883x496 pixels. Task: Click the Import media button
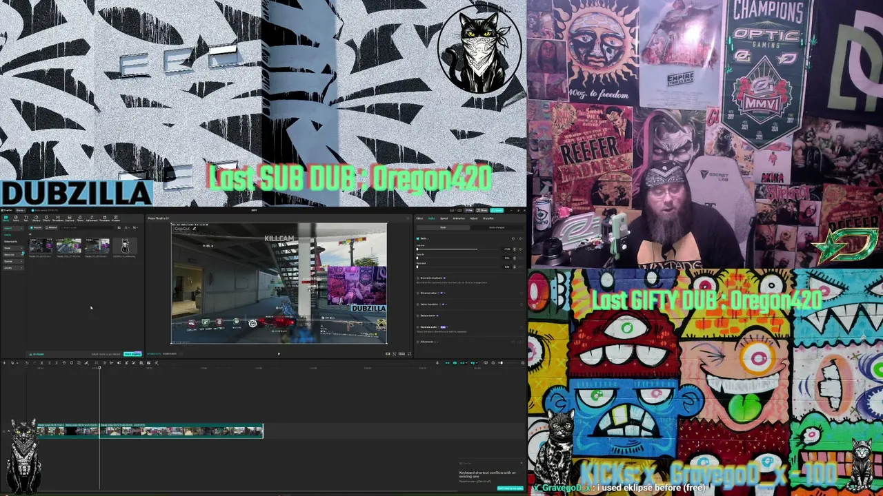(x=36, y=227)
